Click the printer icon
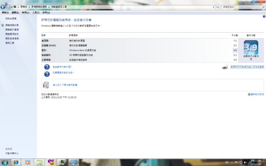 (225, 67)
